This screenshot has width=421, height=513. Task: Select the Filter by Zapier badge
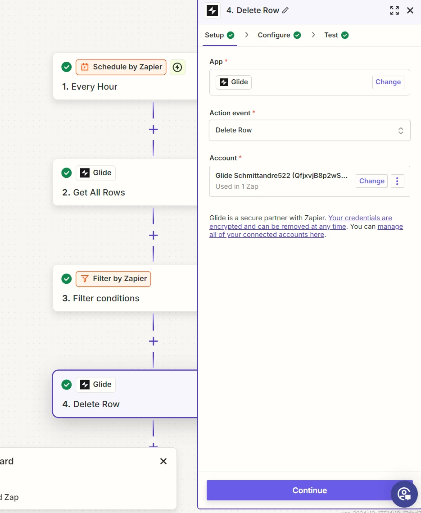coord(113,279)
